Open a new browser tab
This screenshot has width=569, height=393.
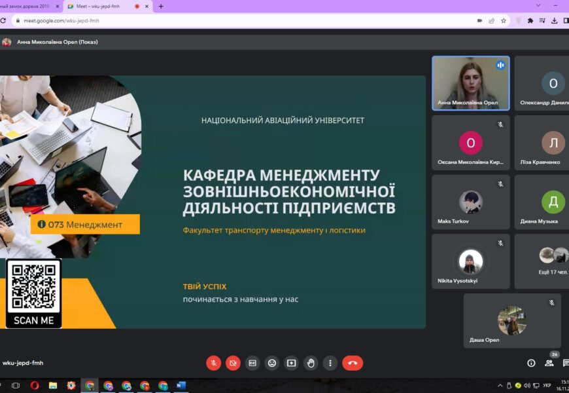point(161,7)
